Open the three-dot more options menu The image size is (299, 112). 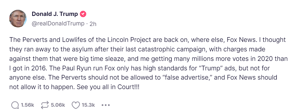106,105
